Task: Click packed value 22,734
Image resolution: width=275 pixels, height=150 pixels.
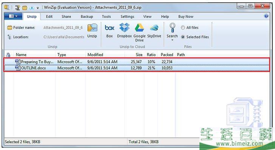Action: pyautogui.click(x=167, y=62)
